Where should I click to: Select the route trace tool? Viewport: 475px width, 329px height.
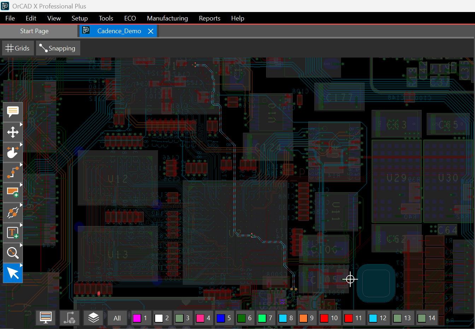point(13,173)
